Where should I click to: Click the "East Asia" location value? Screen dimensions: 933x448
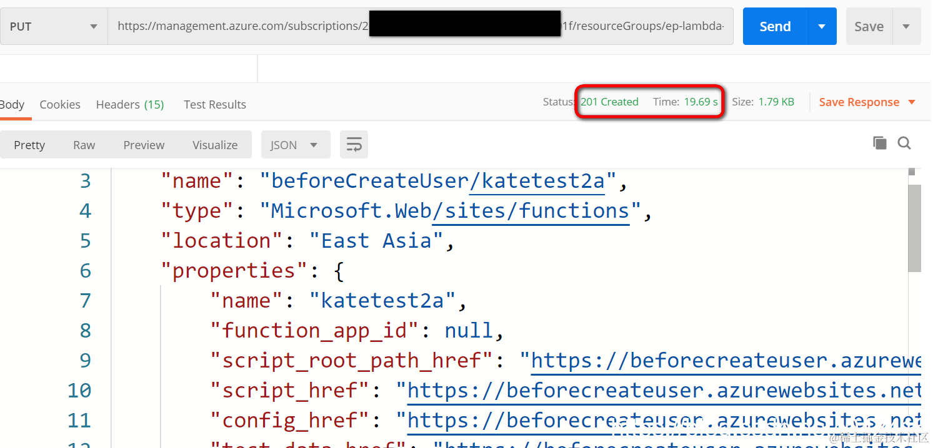tap(376, 241)
